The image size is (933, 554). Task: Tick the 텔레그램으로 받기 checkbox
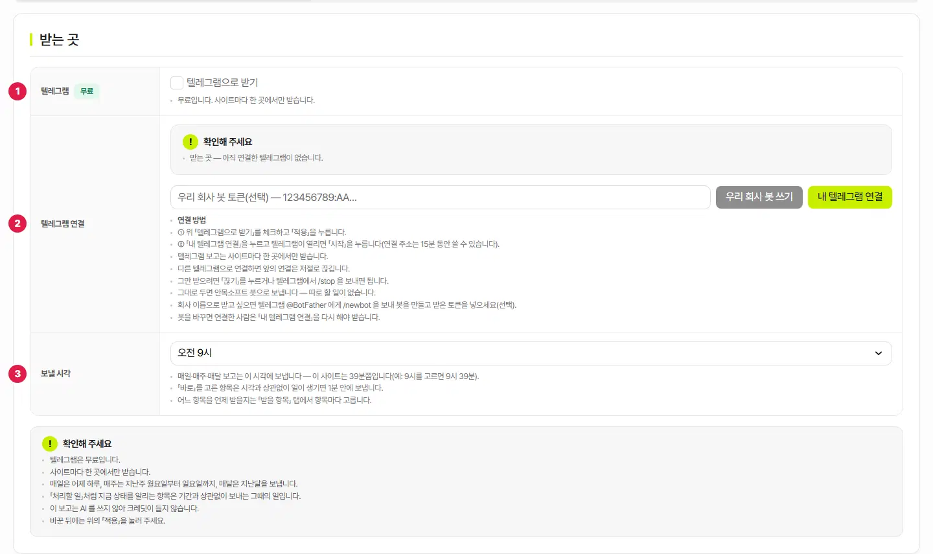pos(176,82)
